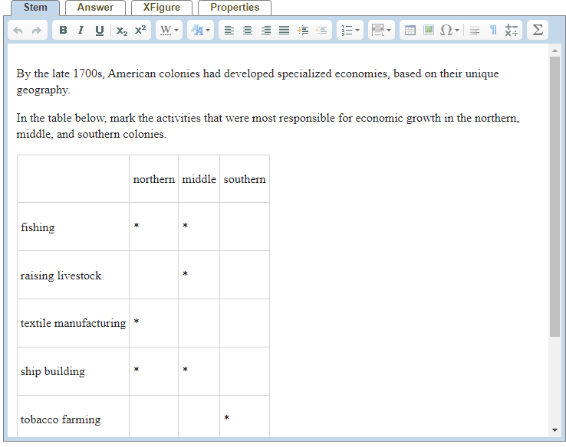The width and height of the screenshot is (566, 447).
Task: Justify the text
Action: (x=284, y=31)
